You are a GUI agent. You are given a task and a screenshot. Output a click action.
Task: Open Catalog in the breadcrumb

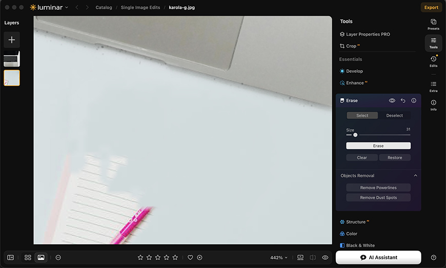pyautogui.click(x=104, y=7)
